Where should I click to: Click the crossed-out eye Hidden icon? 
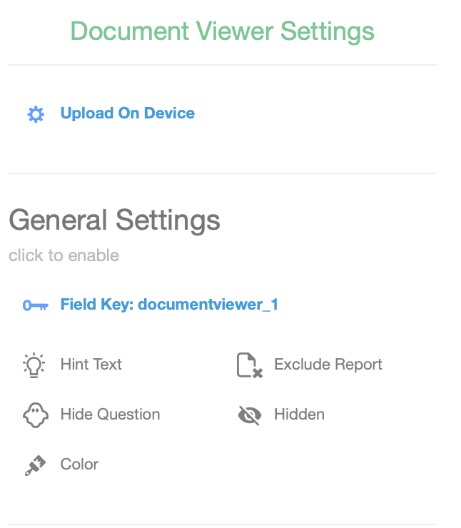pyautogui.click(x=249, y=415)
